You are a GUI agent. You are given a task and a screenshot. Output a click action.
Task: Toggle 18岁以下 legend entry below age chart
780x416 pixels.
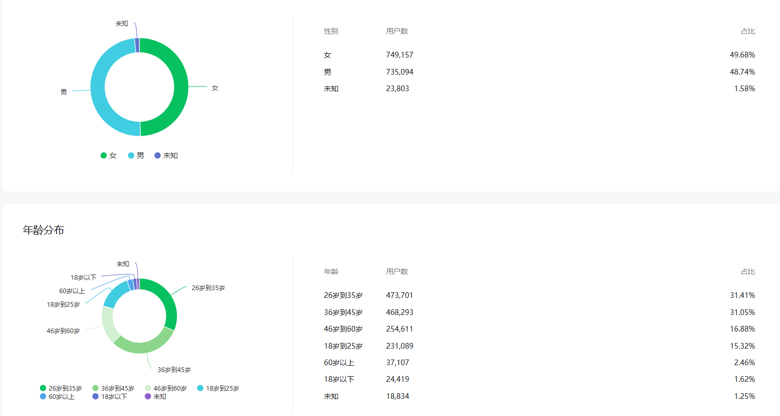click(110, 397)
